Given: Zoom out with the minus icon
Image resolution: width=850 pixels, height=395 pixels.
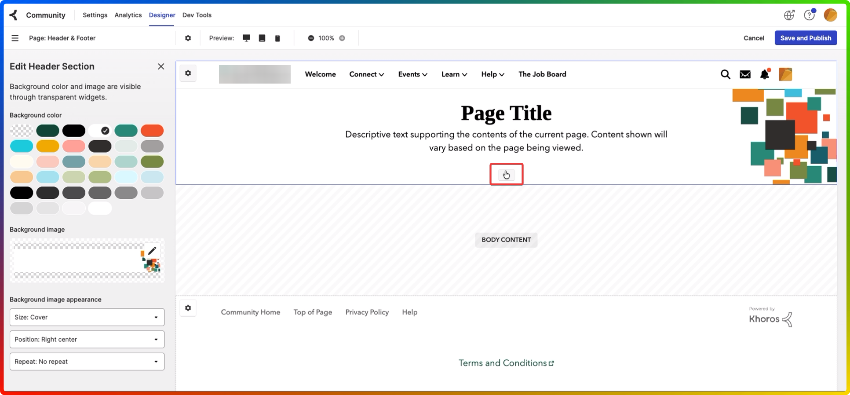Looking at the screenshot, I should pos(311,38).
